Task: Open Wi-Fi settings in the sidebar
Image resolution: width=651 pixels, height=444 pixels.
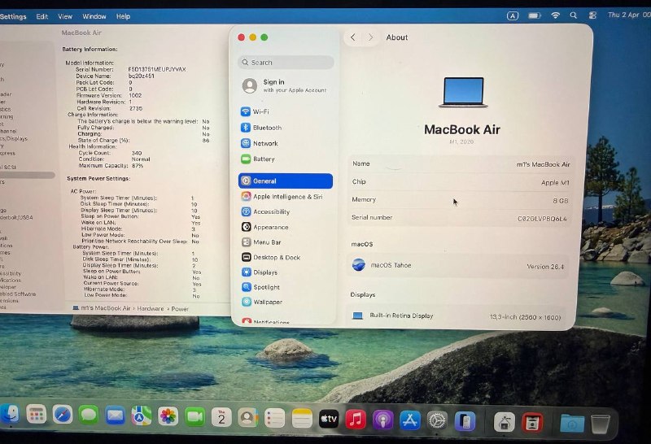Action: click(260, 111)
